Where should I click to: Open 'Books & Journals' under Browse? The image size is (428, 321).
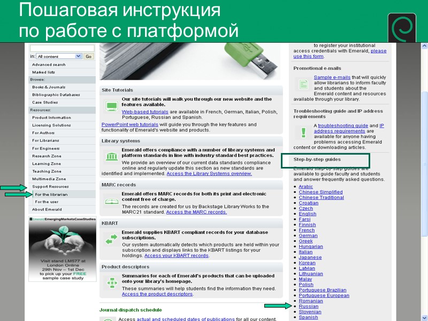48,87
